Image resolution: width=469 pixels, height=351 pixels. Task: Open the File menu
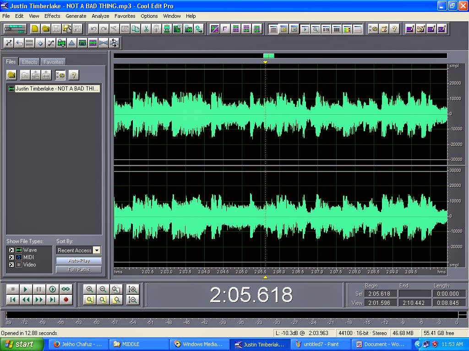pos(6,16)
